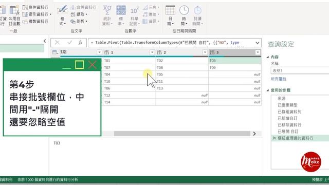This screenshot has width=329, height=185.
Task: Click 合併資料行 merge columns
Action: coord(83,7)
